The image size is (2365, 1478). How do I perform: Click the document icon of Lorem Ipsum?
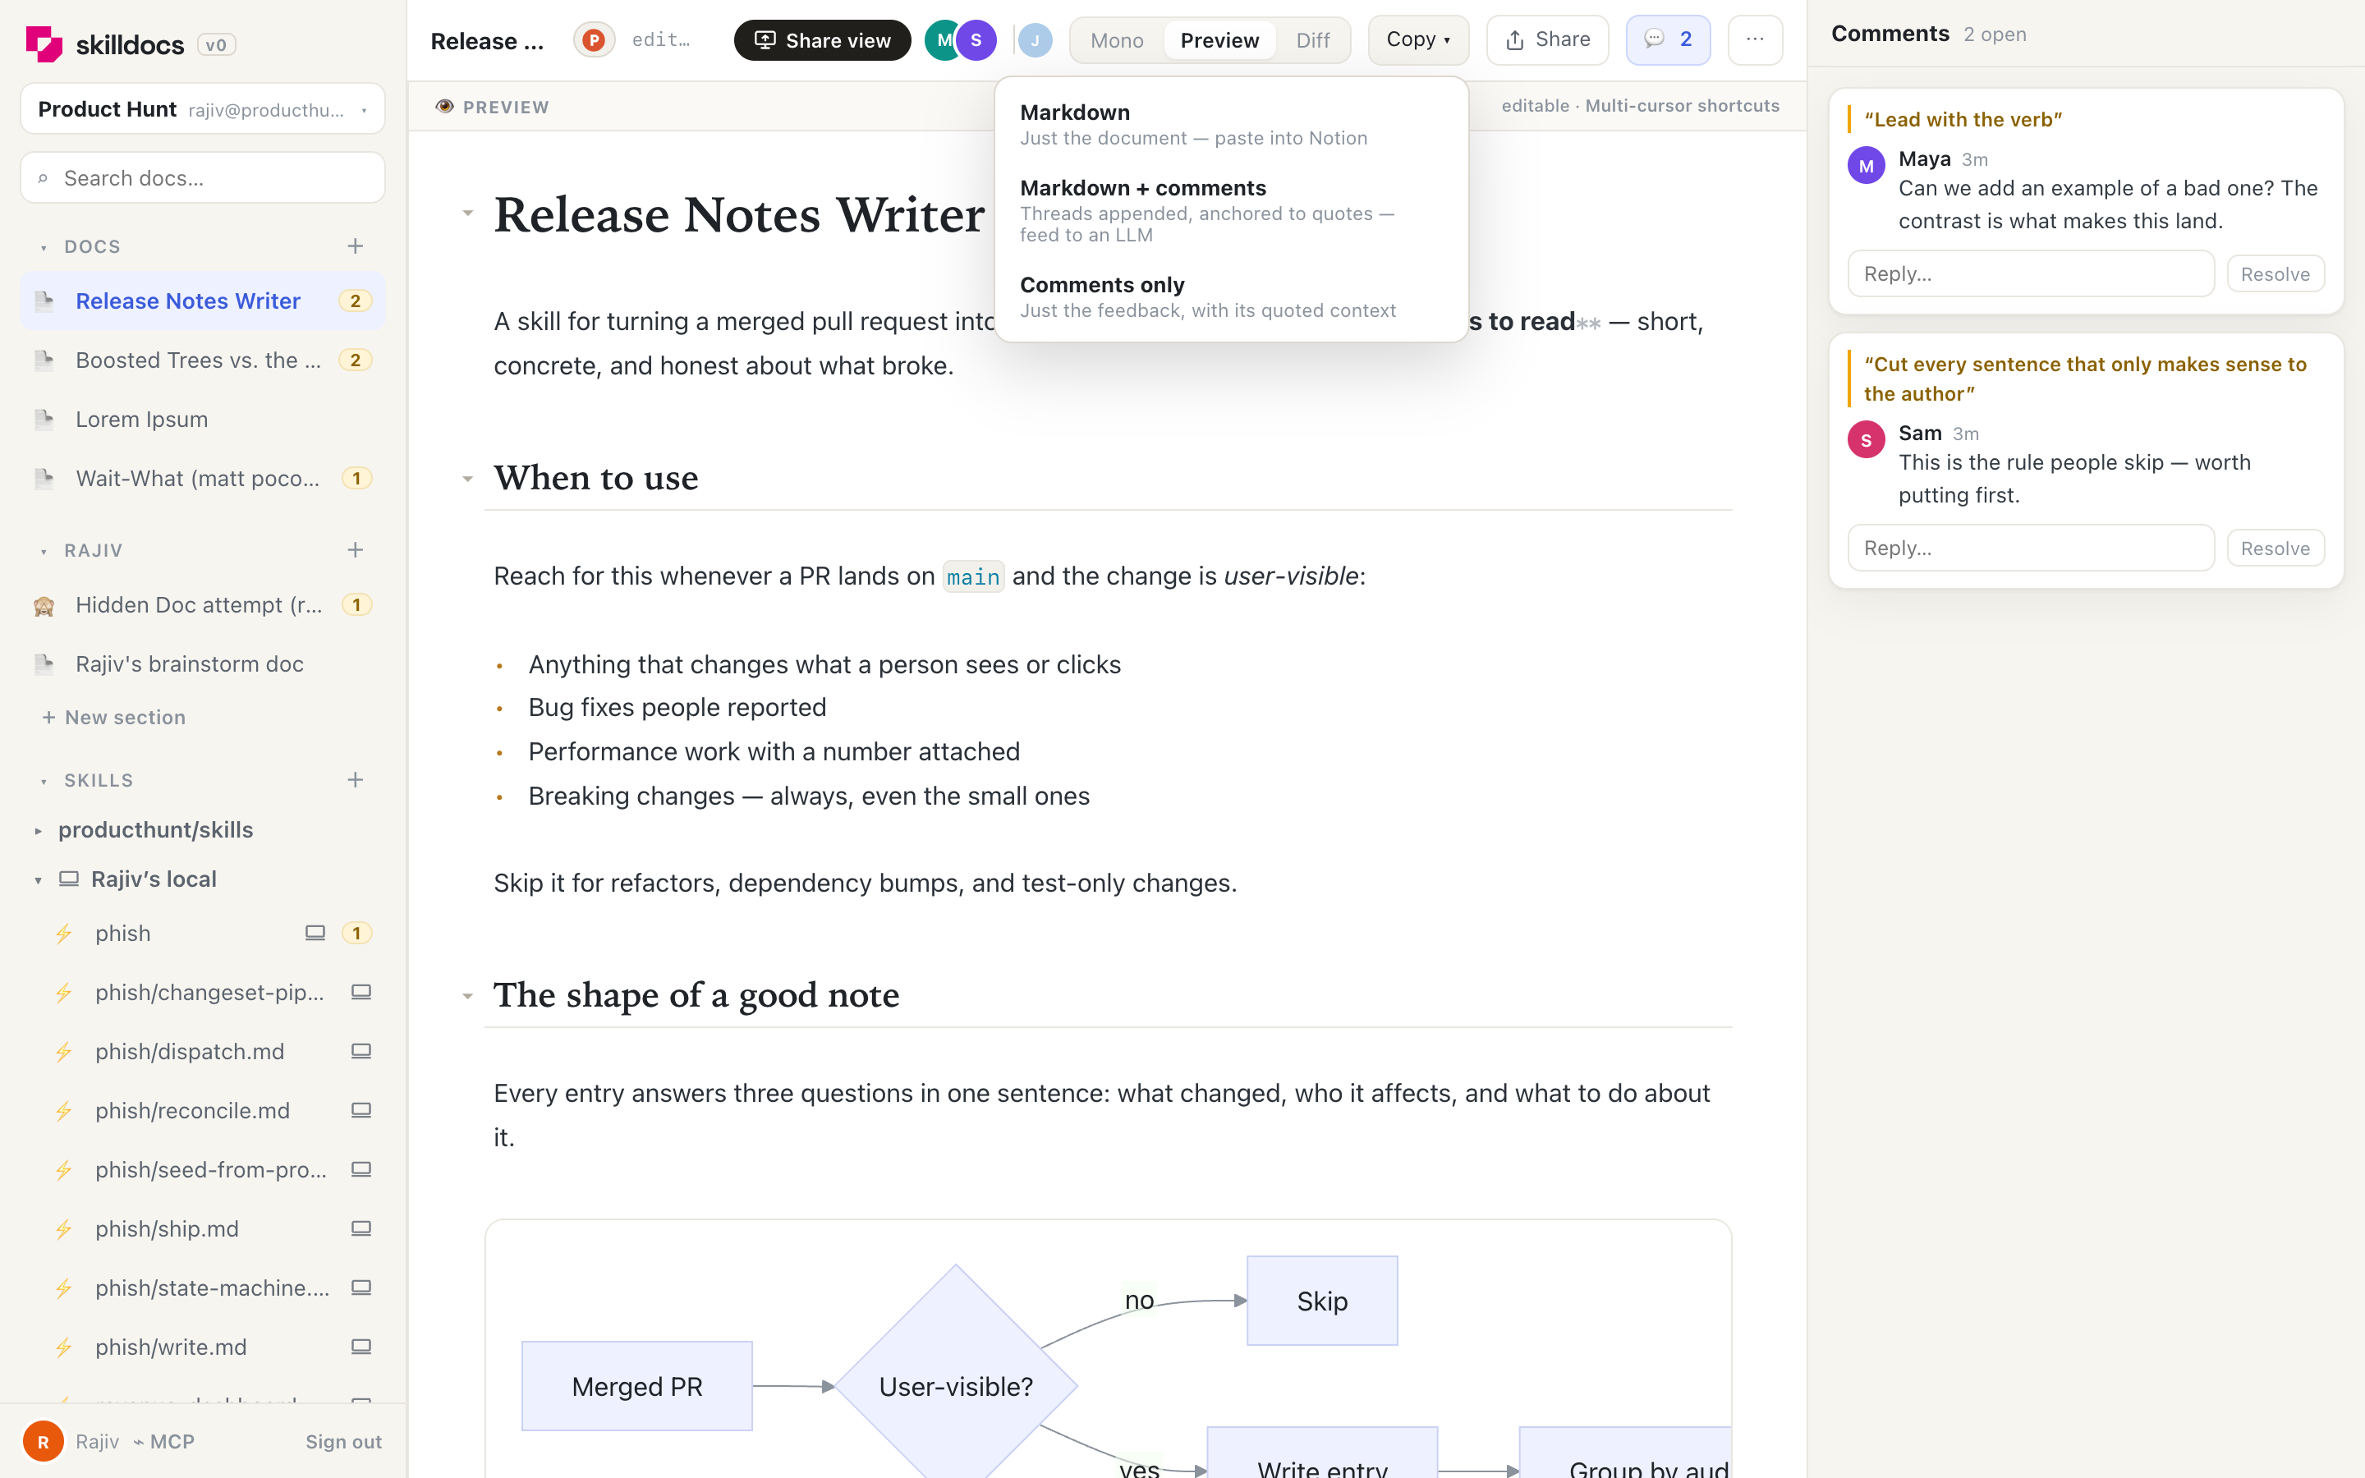pos(44,420)
